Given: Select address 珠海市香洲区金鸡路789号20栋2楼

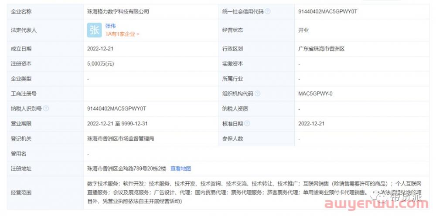Looking at the screenshot, I should click(126, 169).
